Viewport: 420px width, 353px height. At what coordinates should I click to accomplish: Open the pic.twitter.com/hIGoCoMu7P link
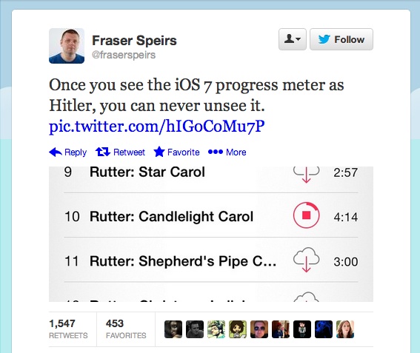click(x=157, y=126)
